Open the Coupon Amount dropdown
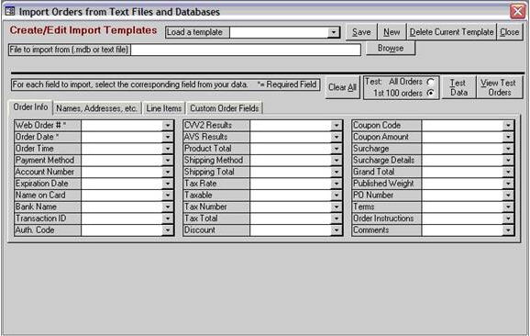The width and height of the screenshot is (530, 336). [x=508, y=137]
